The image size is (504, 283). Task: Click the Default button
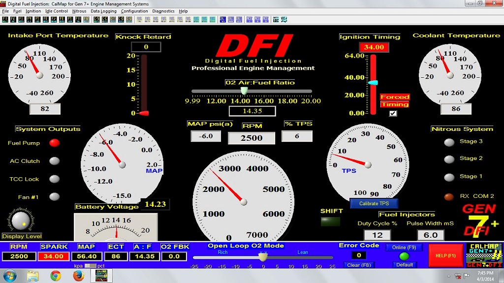[x=405, y=265]
